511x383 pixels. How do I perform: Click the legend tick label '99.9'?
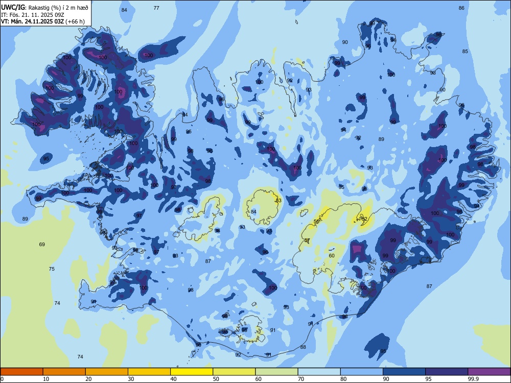(473, 379)
